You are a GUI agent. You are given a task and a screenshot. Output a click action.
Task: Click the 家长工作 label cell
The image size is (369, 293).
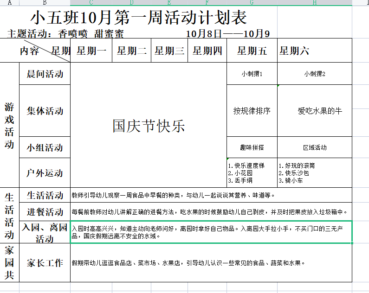tap(45, 263)
